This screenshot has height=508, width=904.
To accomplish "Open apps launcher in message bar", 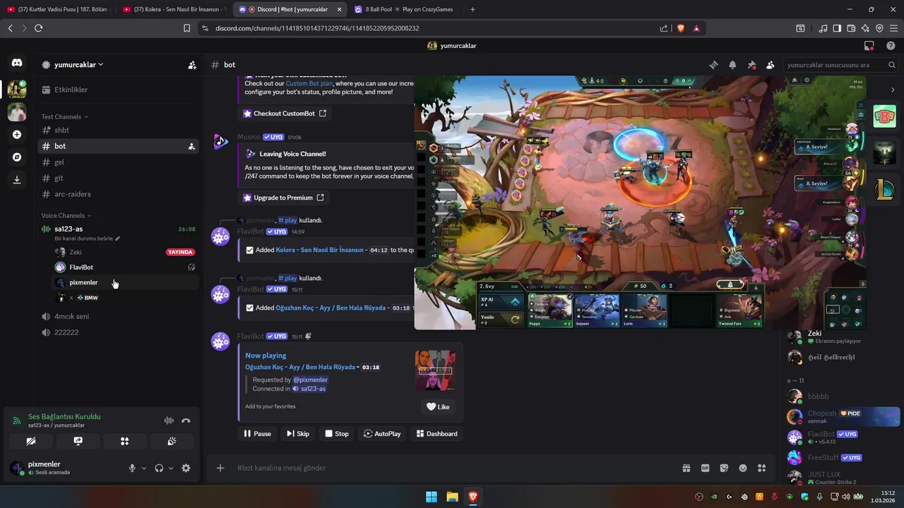I will [762, 468].
